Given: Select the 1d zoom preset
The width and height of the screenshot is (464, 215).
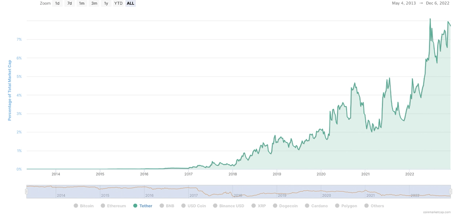Looking at the screenshot, I should pyautogui.click(x=57, y=3).
